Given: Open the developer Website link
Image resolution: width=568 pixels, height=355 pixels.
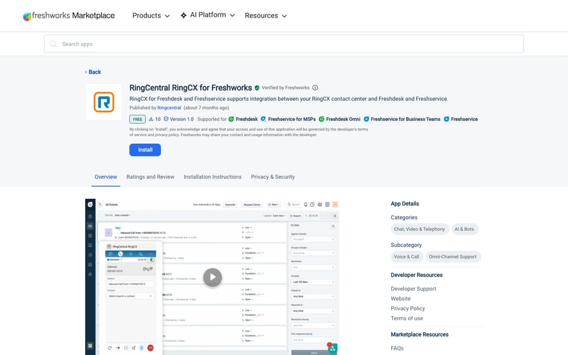Looking at the screenshot, I should pos(401,298).
